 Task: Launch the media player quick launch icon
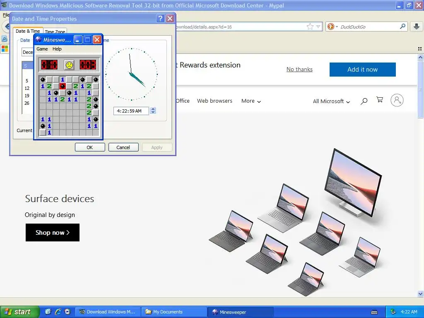[x=67, y=312]
